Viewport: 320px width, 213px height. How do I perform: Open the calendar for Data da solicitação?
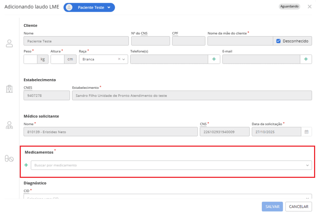tap(306, 132)
